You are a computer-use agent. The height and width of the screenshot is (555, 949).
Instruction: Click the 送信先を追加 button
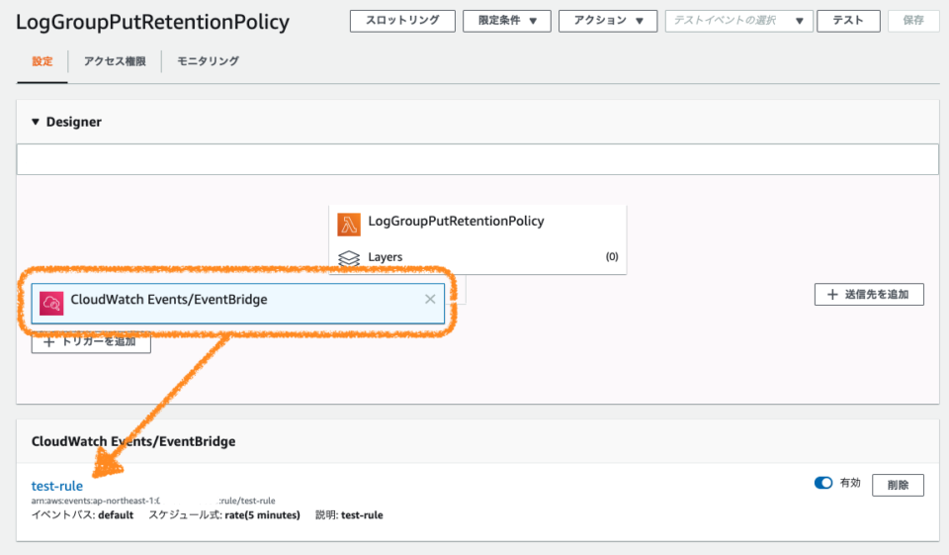pos(869,295)
